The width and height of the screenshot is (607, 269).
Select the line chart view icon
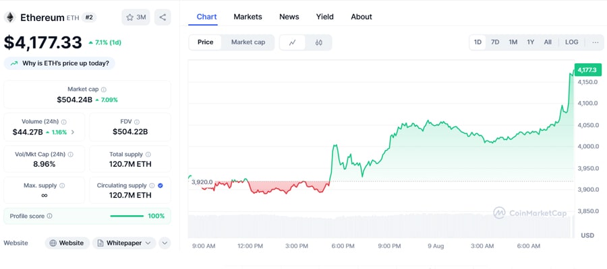[x=292, y=42]
